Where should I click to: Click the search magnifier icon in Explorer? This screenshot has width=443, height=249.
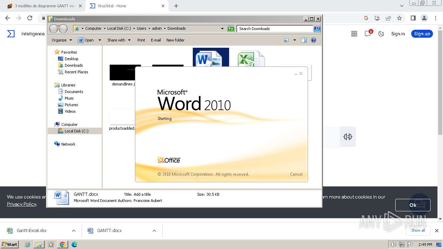click(317, 29)
